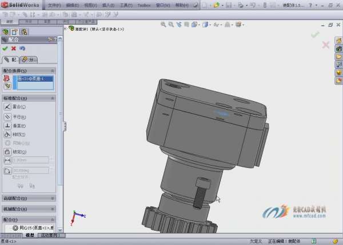Toggle the Perpendicular (垂直) mate option
343x245 pixels.
pyautogui.click(x=7, y=126)
